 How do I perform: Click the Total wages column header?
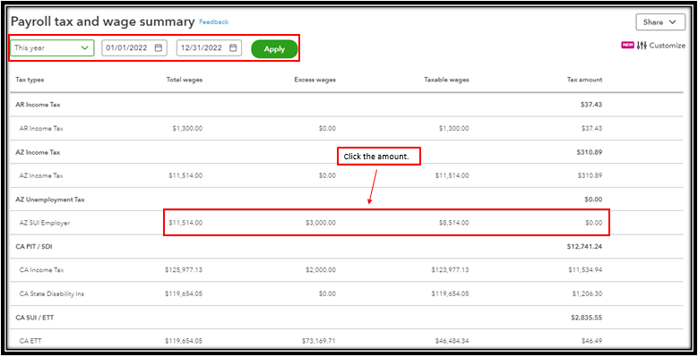[185, 80]
